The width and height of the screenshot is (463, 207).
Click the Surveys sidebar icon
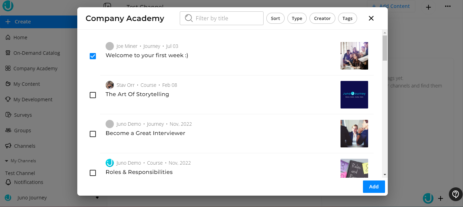click(8, 115)
